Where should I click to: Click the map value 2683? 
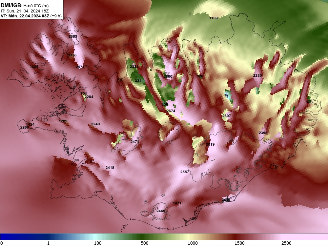(x=73, y=36)
